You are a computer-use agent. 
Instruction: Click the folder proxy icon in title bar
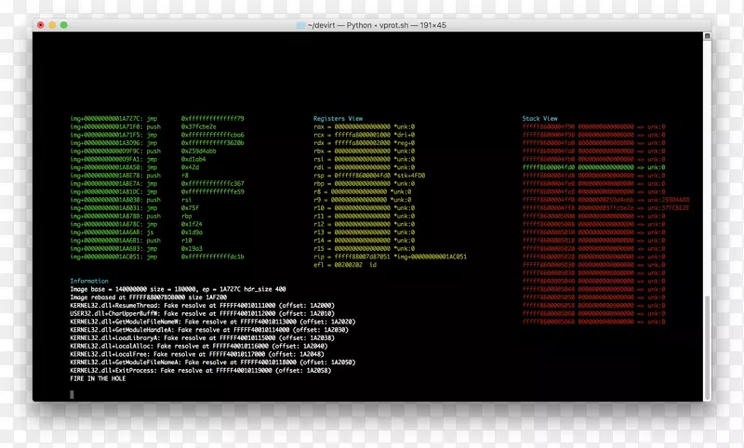pos(300,25)
